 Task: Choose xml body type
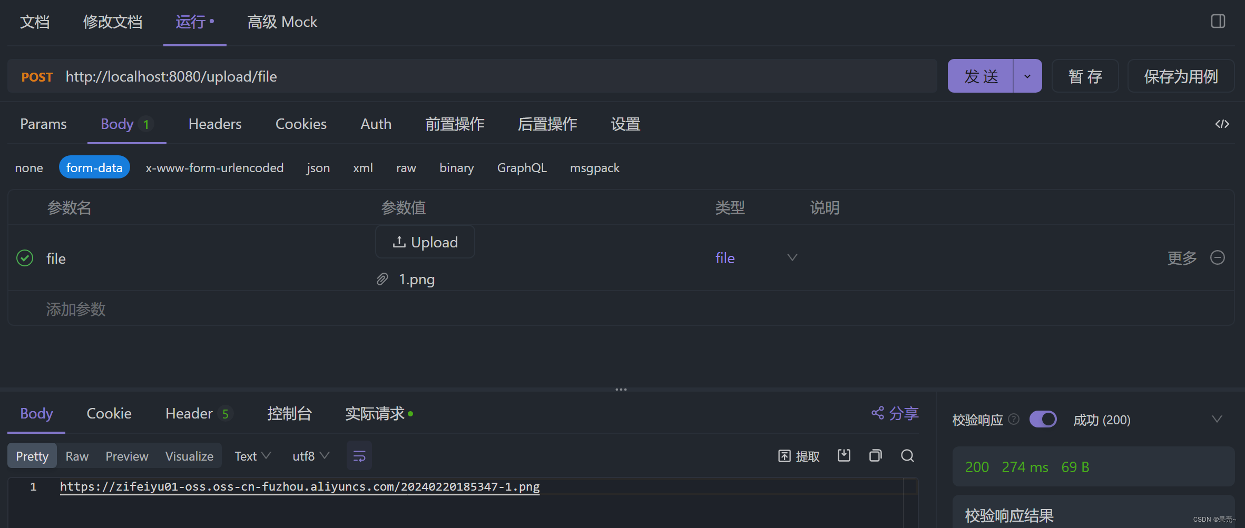pos(363,167)
